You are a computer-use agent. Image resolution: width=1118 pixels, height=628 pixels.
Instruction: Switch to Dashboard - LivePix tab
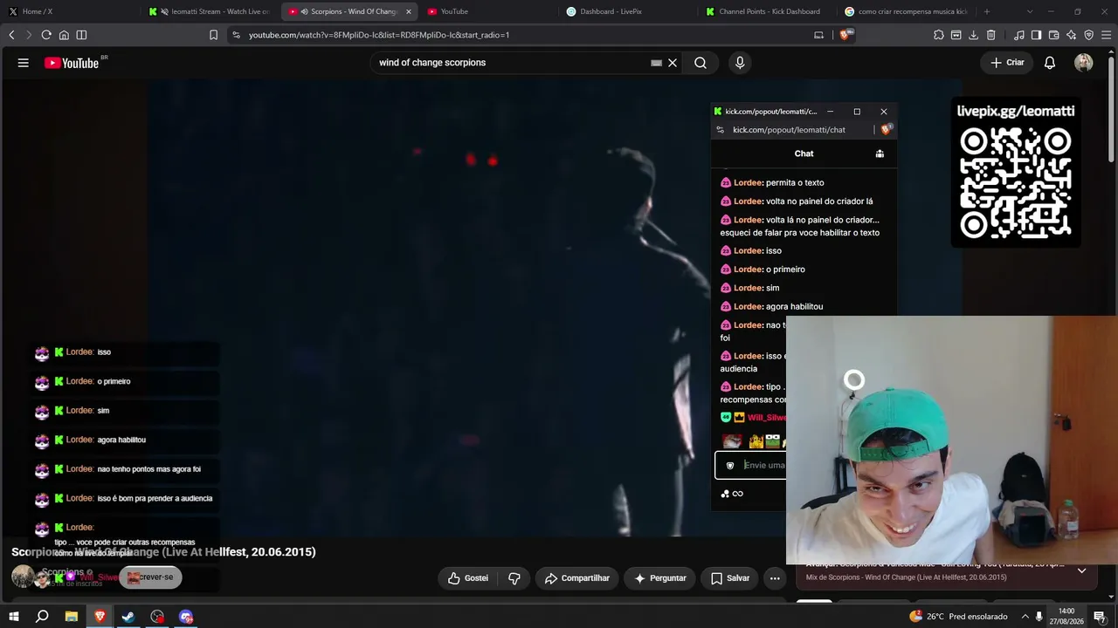click(627, 11)
